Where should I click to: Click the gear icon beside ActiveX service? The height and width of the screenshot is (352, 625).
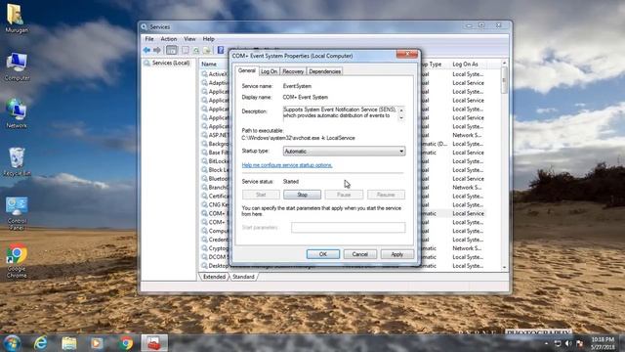204,74
